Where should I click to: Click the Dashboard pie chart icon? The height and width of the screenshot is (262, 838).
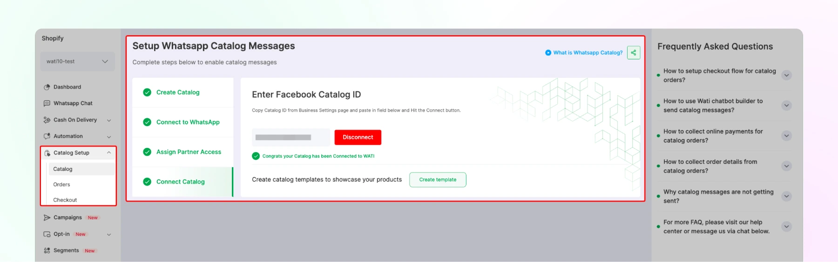[47, 87]
